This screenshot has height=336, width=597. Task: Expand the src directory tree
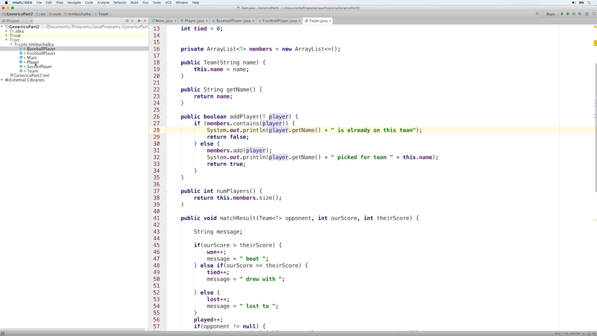pos(7,40)
